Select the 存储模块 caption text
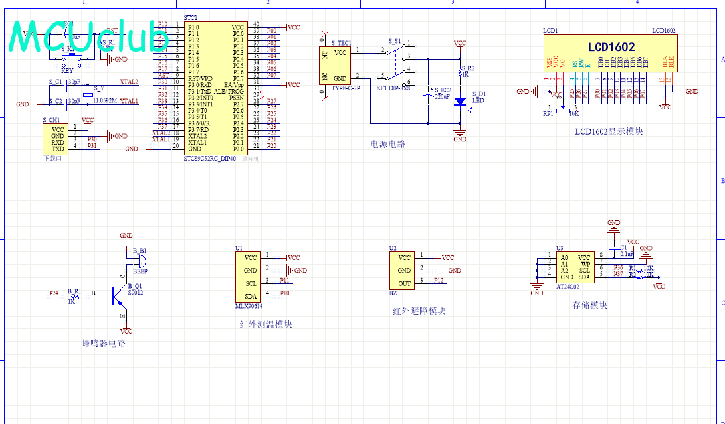Screen dimensions: 725x424 click(590, 305)
